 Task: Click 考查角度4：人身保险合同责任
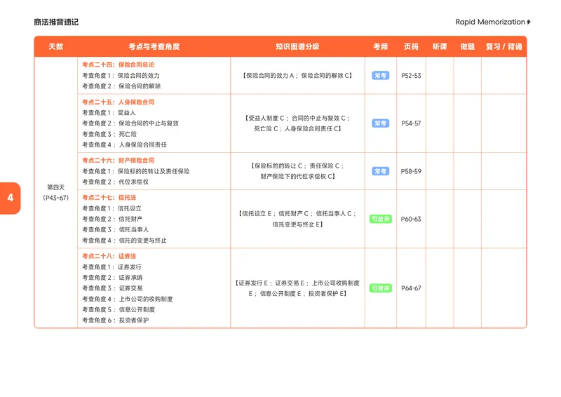tap(125, 145)
